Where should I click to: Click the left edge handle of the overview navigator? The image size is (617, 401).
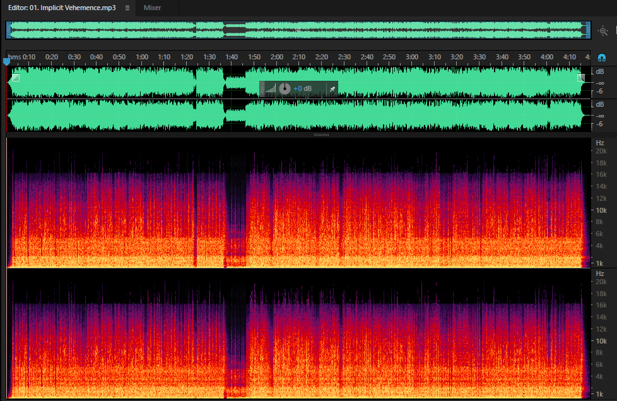click(8, 30)
